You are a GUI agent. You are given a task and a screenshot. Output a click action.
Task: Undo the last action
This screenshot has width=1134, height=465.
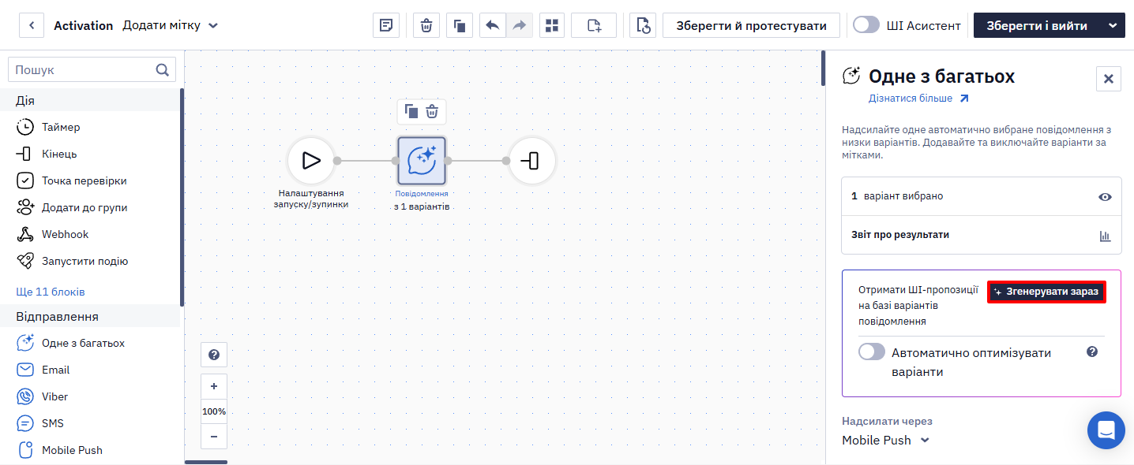click(493, 25)
